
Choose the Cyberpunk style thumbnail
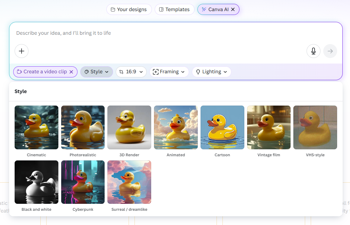[83, 182]
